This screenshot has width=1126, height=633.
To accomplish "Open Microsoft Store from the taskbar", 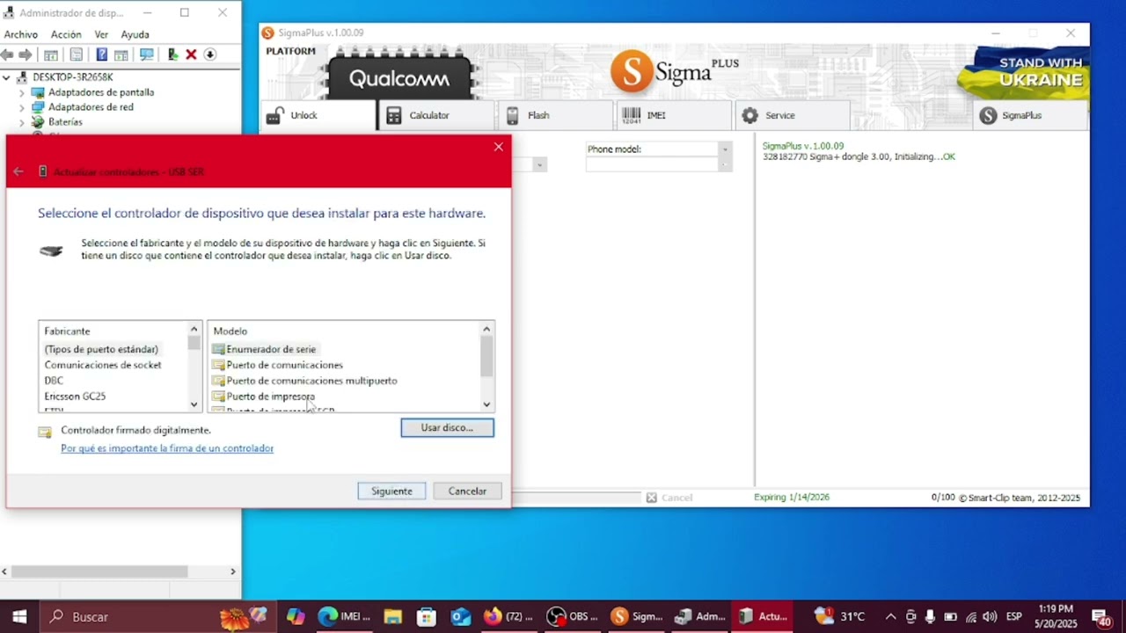I will pyautogui.click(x=427, y=616).
